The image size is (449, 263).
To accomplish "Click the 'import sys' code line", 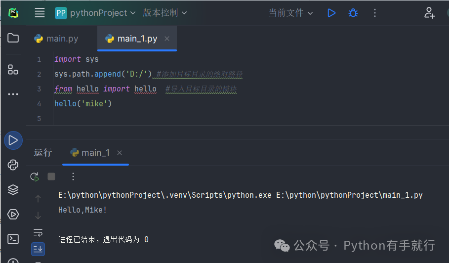I will (77, 59).
